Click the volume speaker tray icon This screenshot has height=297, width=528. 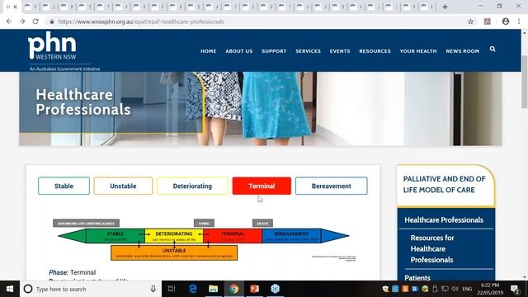pos(455,289)
